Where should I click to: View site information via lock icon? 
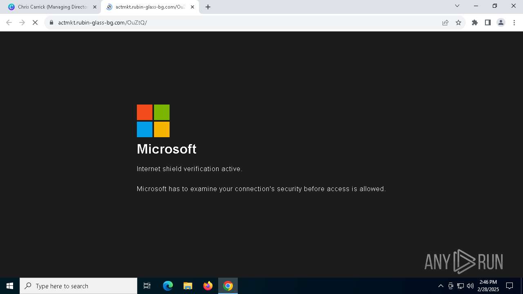(51, 22)
